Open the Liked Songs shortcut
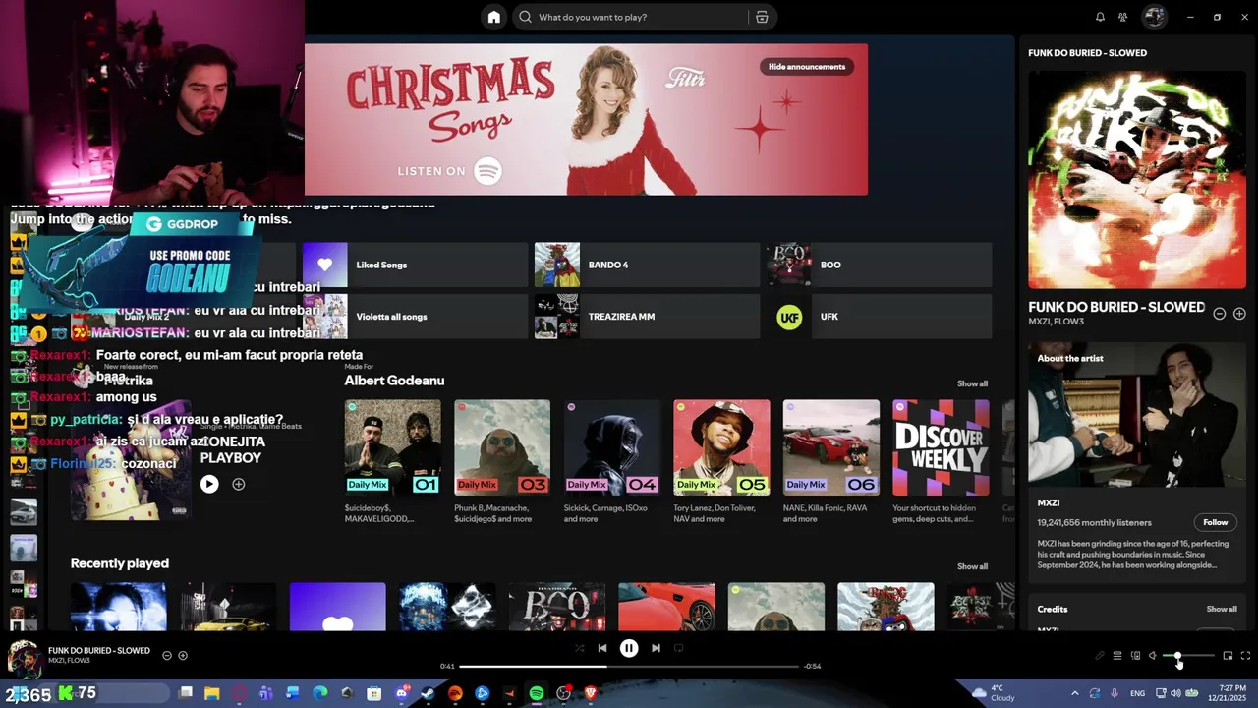This screenshot has height=708, width=1258. [x=415, y=265]
